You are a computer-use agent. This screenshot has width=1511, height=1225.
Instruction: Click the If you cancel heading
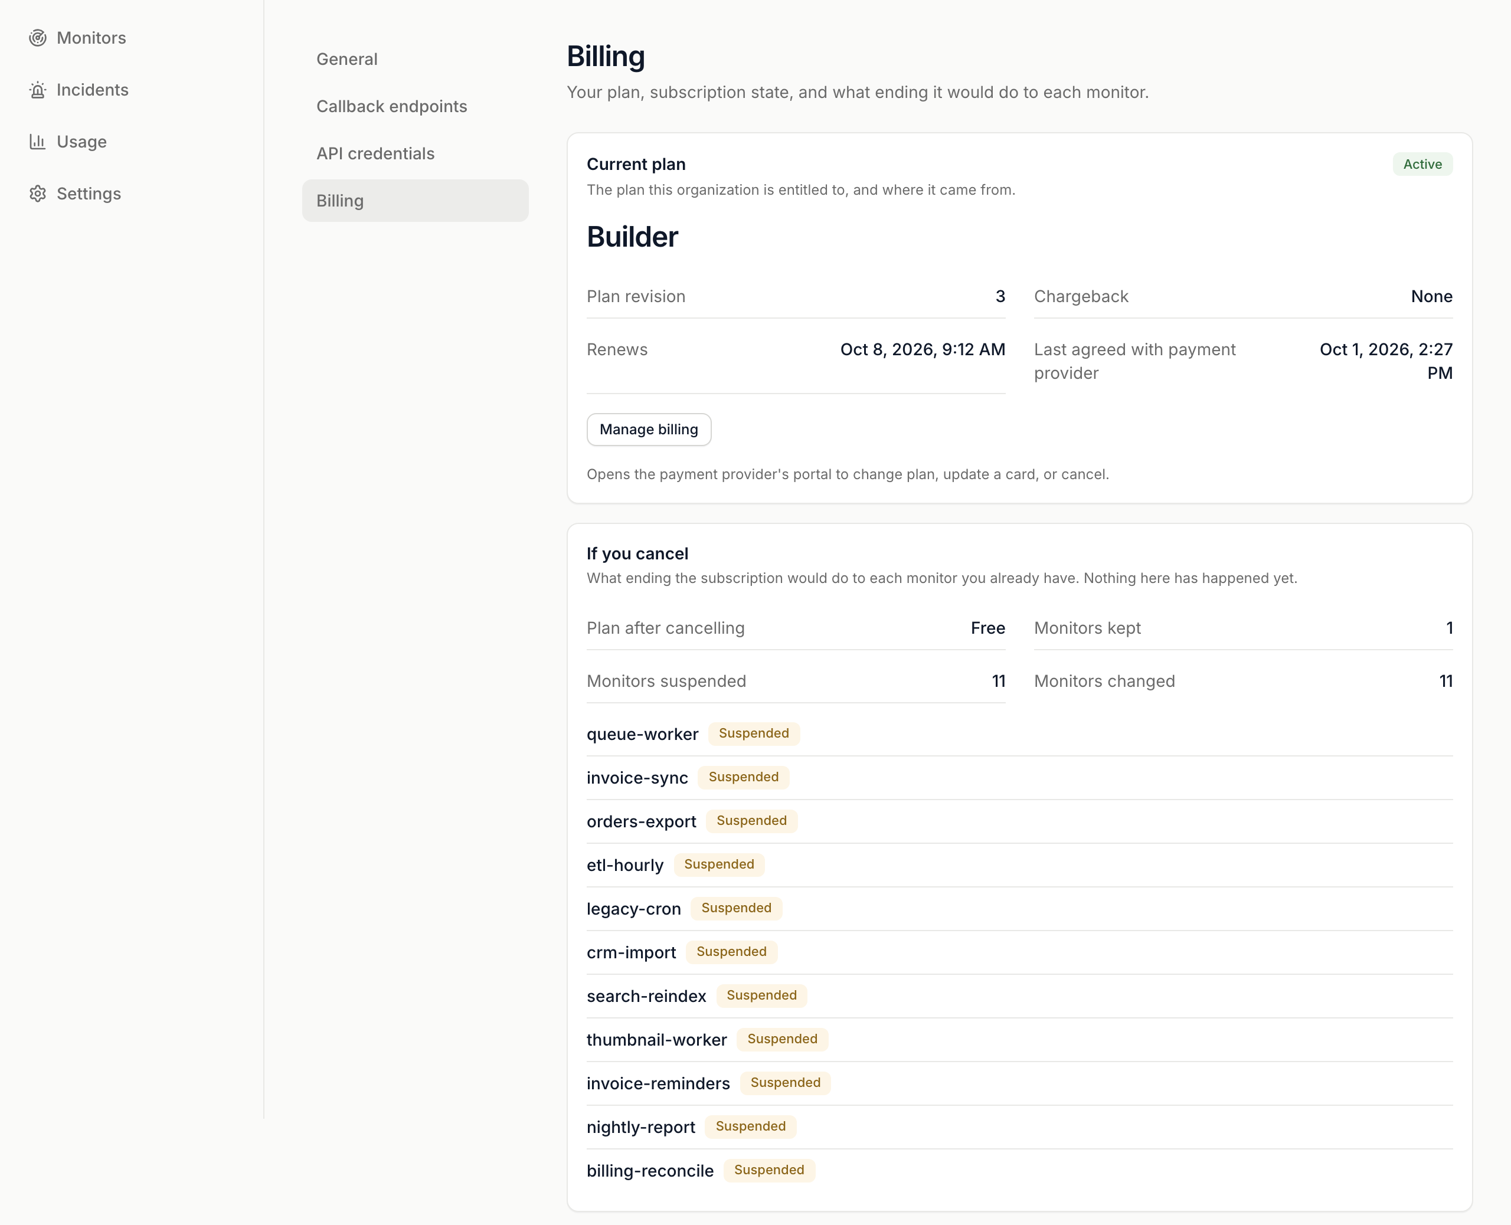point(637,554)
